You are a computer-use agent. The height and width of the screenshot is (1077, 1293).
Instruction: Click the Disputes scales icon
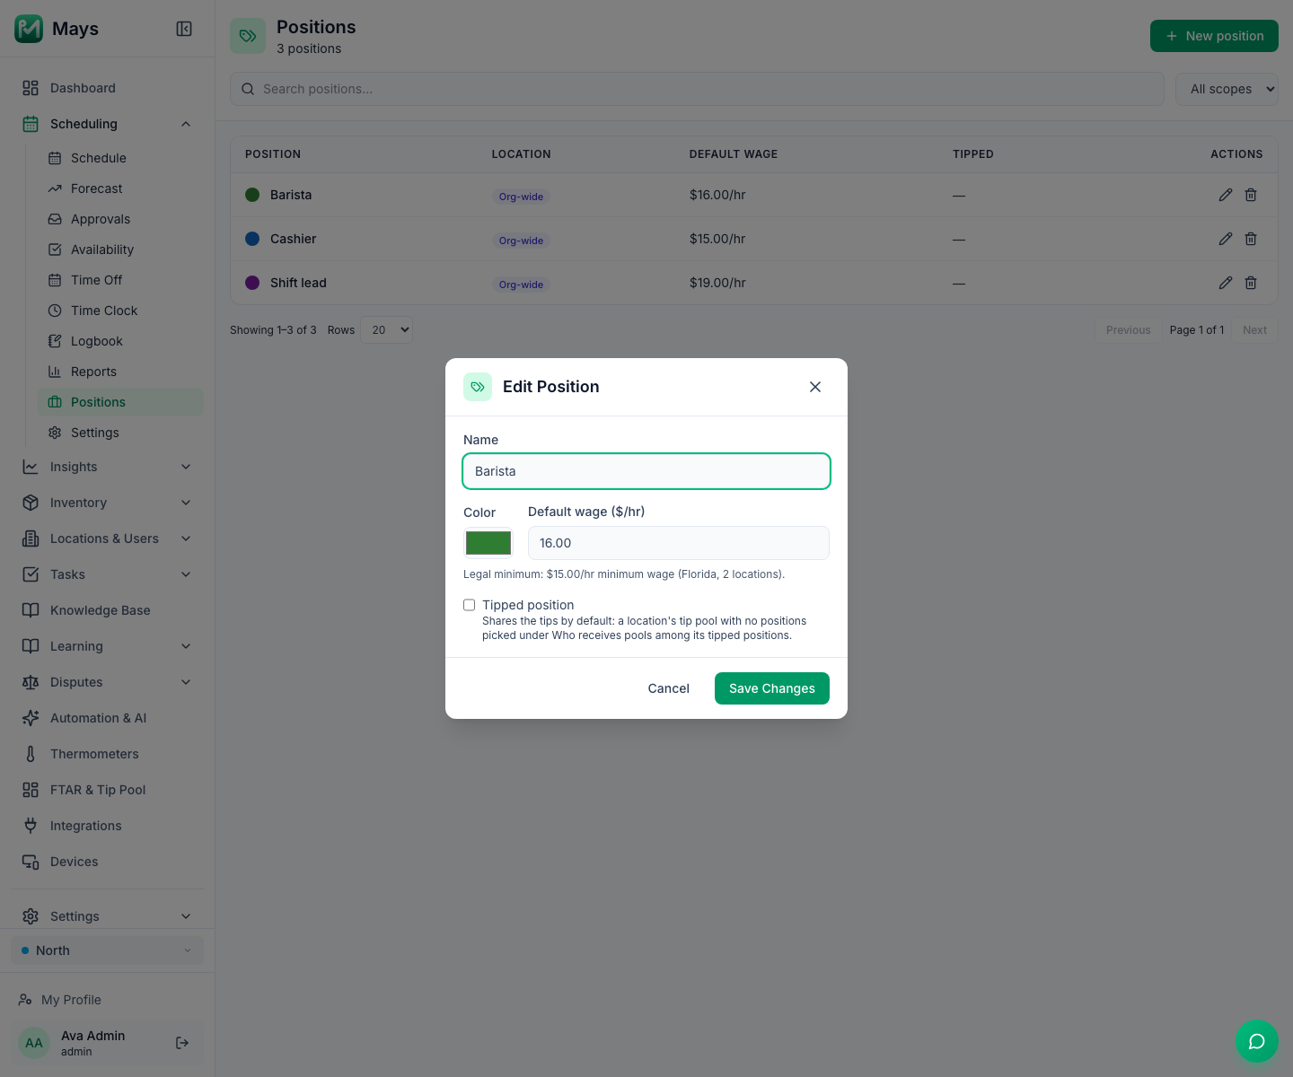pyautogui.click(x=31, y=682)
